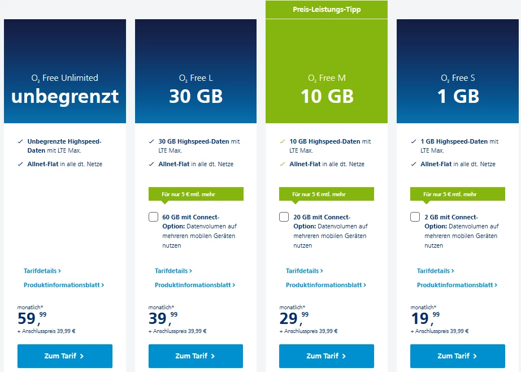The image size is (521, 372).
Task: Open Produktinformationsblatt for O2 Free S
Action: pyautogui.click(x=457, y=285)
